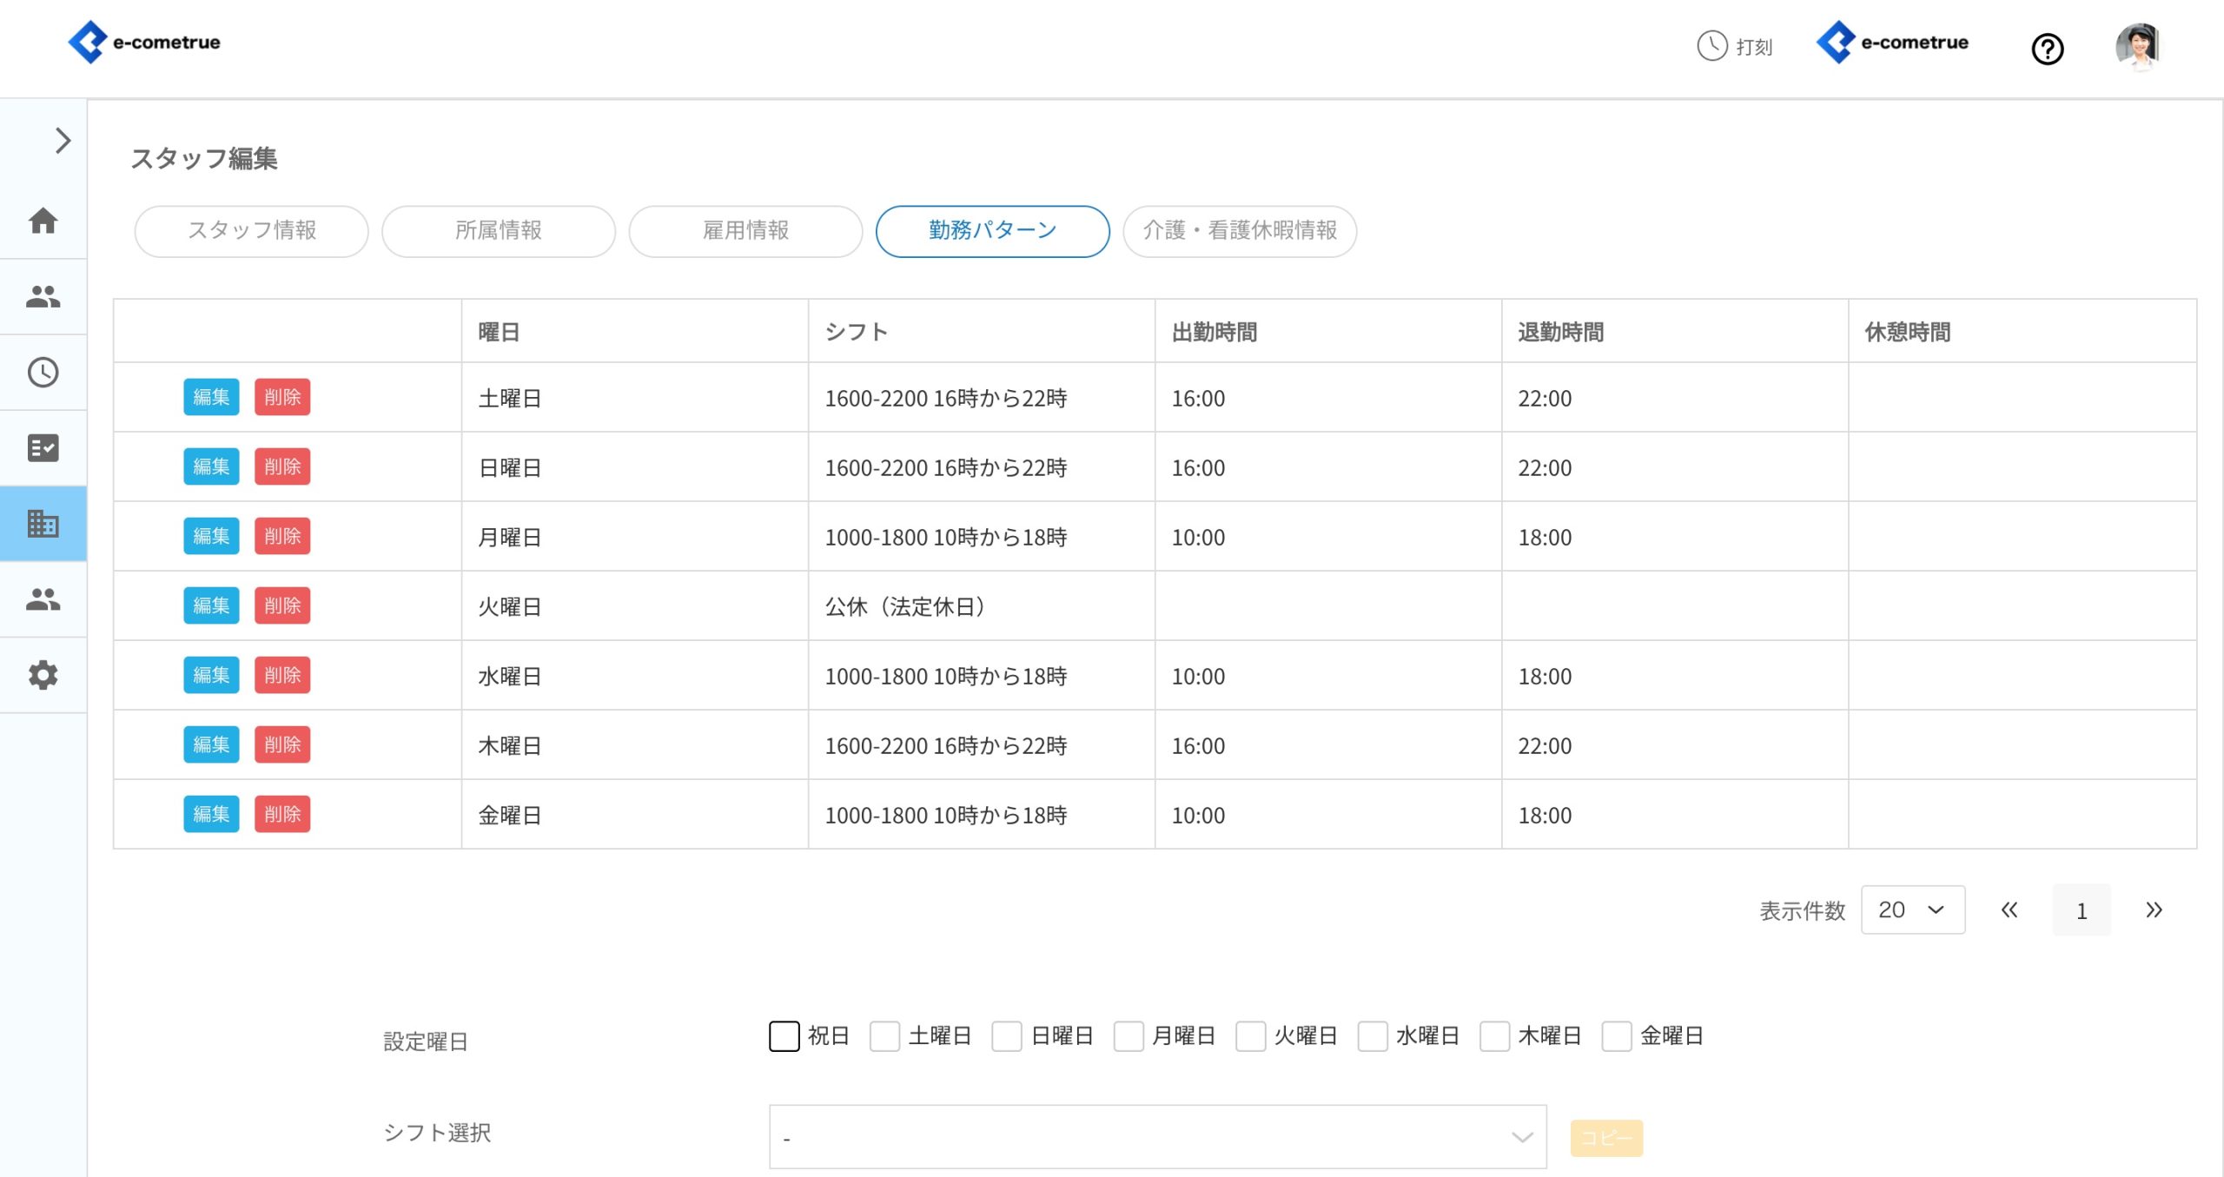Click the yellow コピー button
This screenshot has width=2224, height=1177.
click(x=1605, y=1138)
